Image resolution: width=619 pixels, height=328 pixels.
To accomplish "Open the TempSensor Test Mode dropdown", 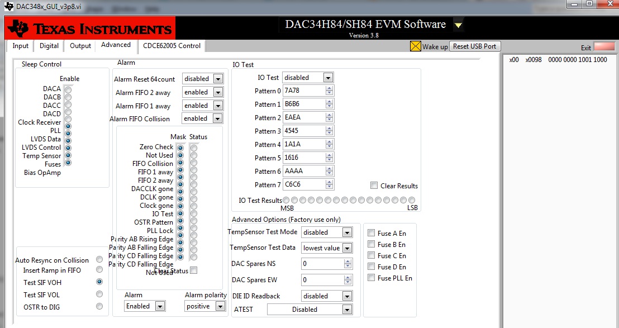I will (x=347, y=232).
